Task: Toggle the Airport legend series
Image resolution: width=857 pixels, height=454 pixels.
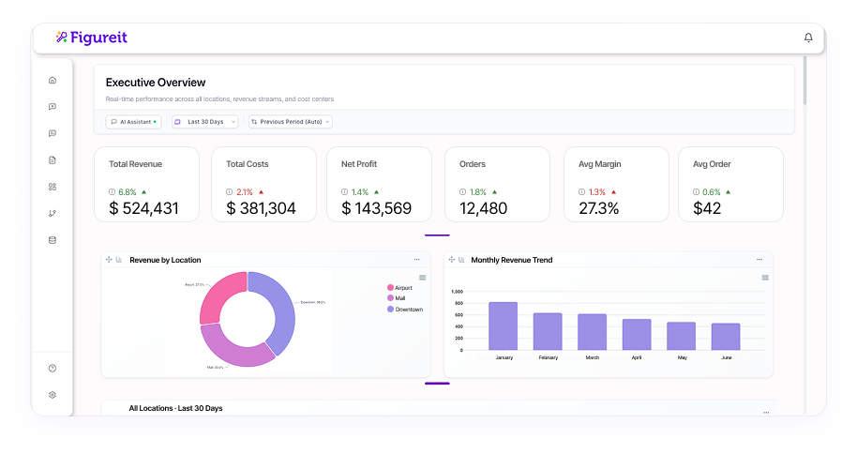Action: (399, 288)
